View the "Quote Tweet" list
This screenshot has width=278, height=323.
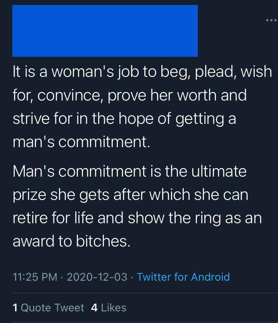tap(52, 308)
